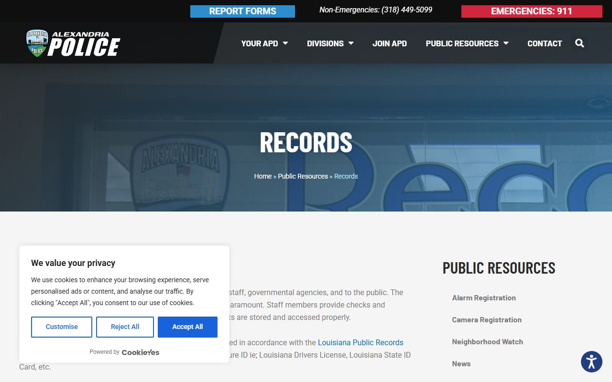Image resolution: width=612 pixels, height=382 pixels.
Task: Click the Alexandria Police logo
Action: pos(73,43)
